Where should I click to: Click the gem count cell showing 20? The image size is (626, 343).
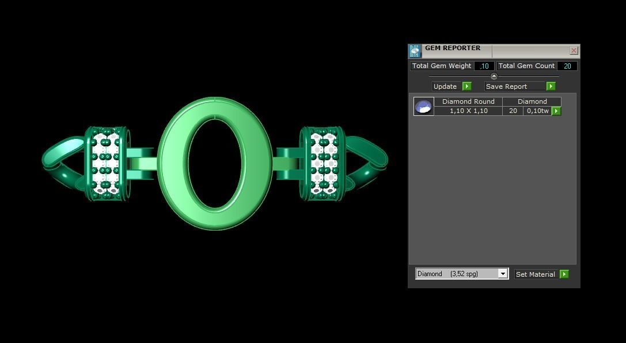tap(513, 111)
